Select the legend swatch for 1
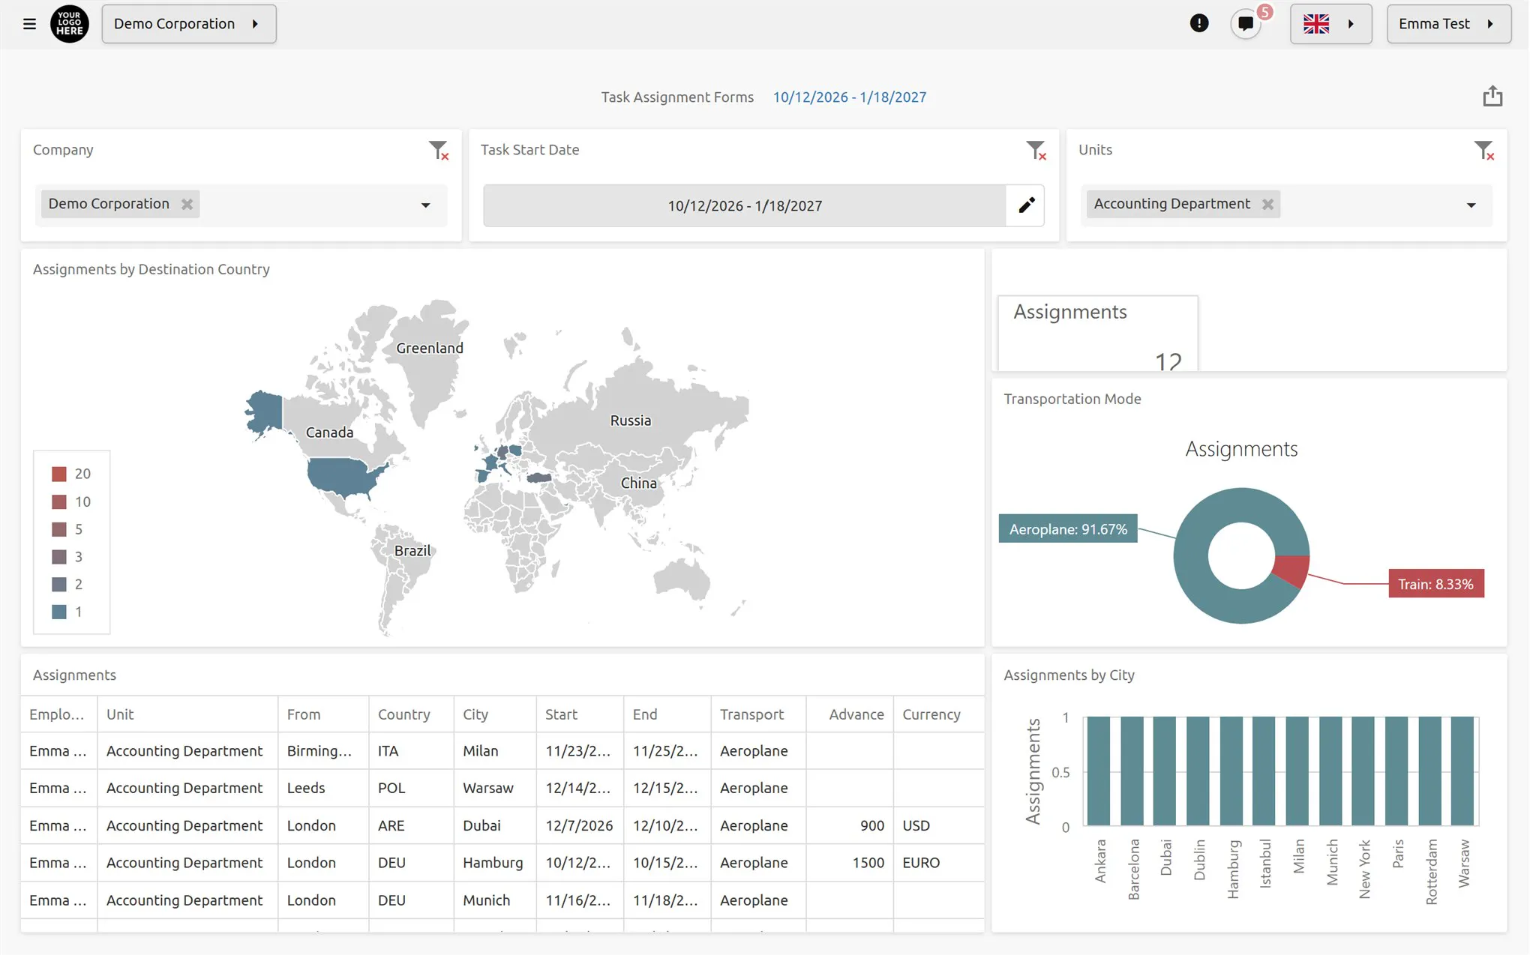The image size is (1530, 955). click(x=59, y=612)
